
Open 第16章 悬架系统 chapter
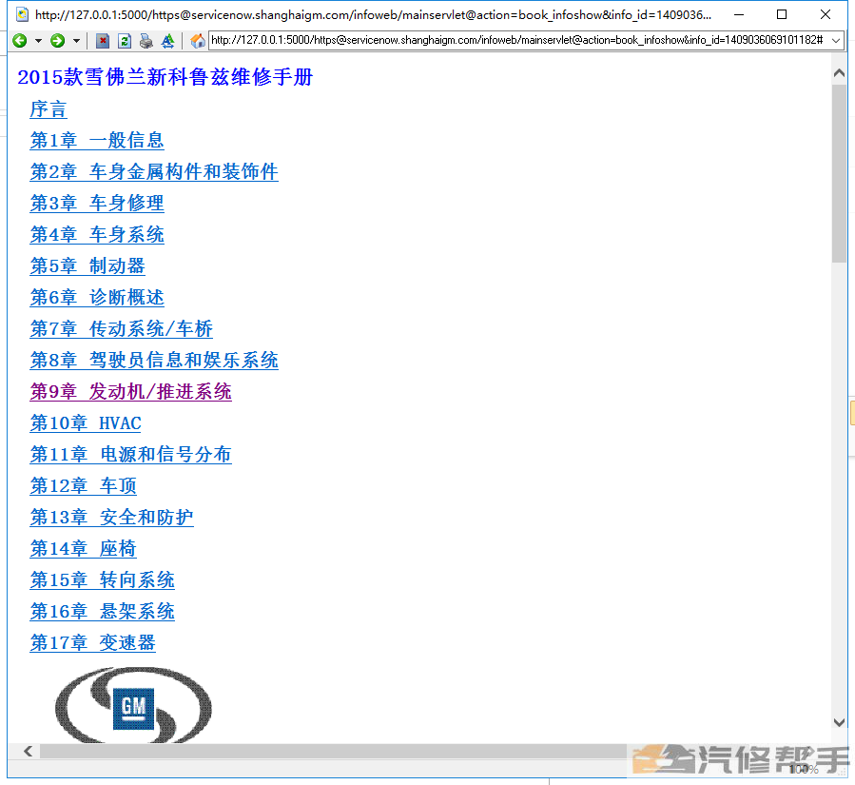pyautogui.click(x=102, y=612)
